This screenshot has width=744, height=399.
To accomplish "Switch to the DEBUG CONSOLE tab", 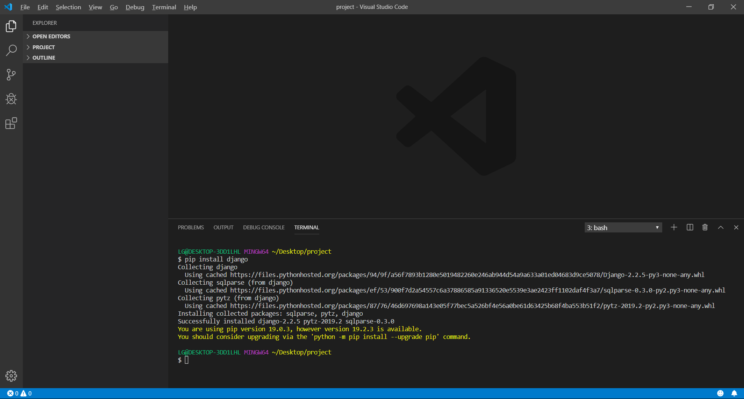I will [x=264, y=227].
